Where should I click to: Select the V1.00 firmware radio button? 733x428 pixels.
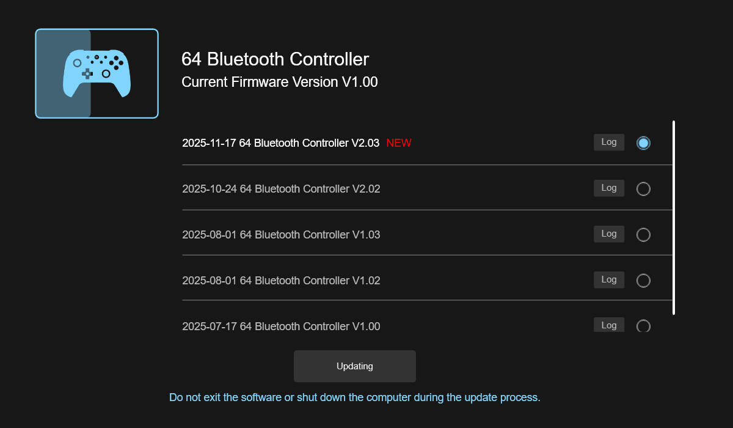(x=643, y=326)
